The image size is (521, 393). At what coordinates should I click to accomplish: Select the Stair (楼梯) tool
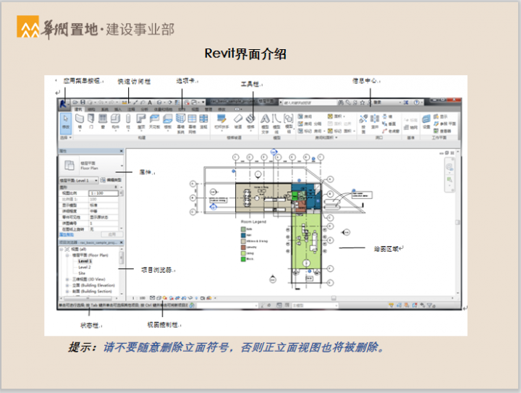pyautogui.click(x=250, y=121)
